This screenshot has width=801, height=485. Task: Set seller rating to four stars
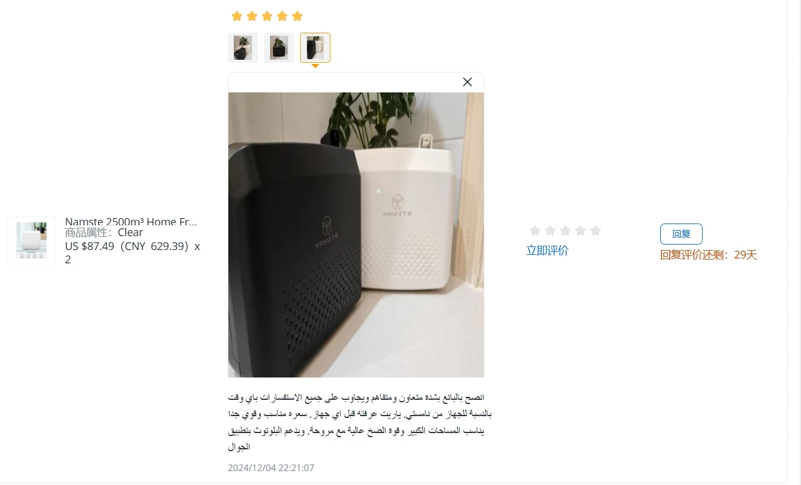(x=580, y=230)
